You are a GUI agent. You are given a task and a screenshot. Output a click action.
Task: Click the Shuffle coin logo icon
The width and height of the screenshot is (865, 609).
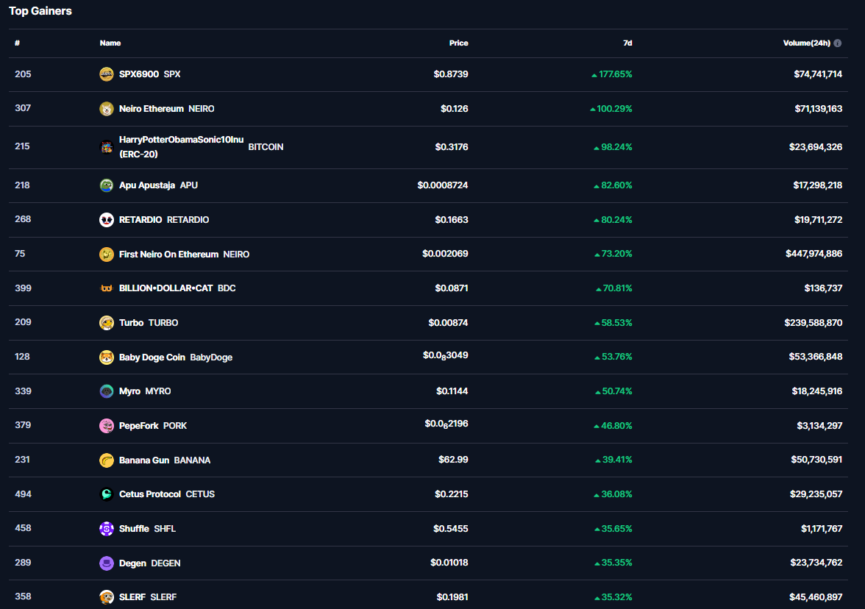click(107, 529)
